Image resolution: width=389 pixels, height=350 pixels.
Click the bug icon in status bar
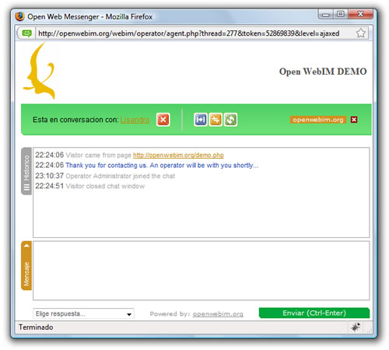(356, 327)
